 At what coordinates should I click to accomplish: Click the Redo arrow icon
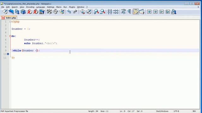(x=75, y=12)
